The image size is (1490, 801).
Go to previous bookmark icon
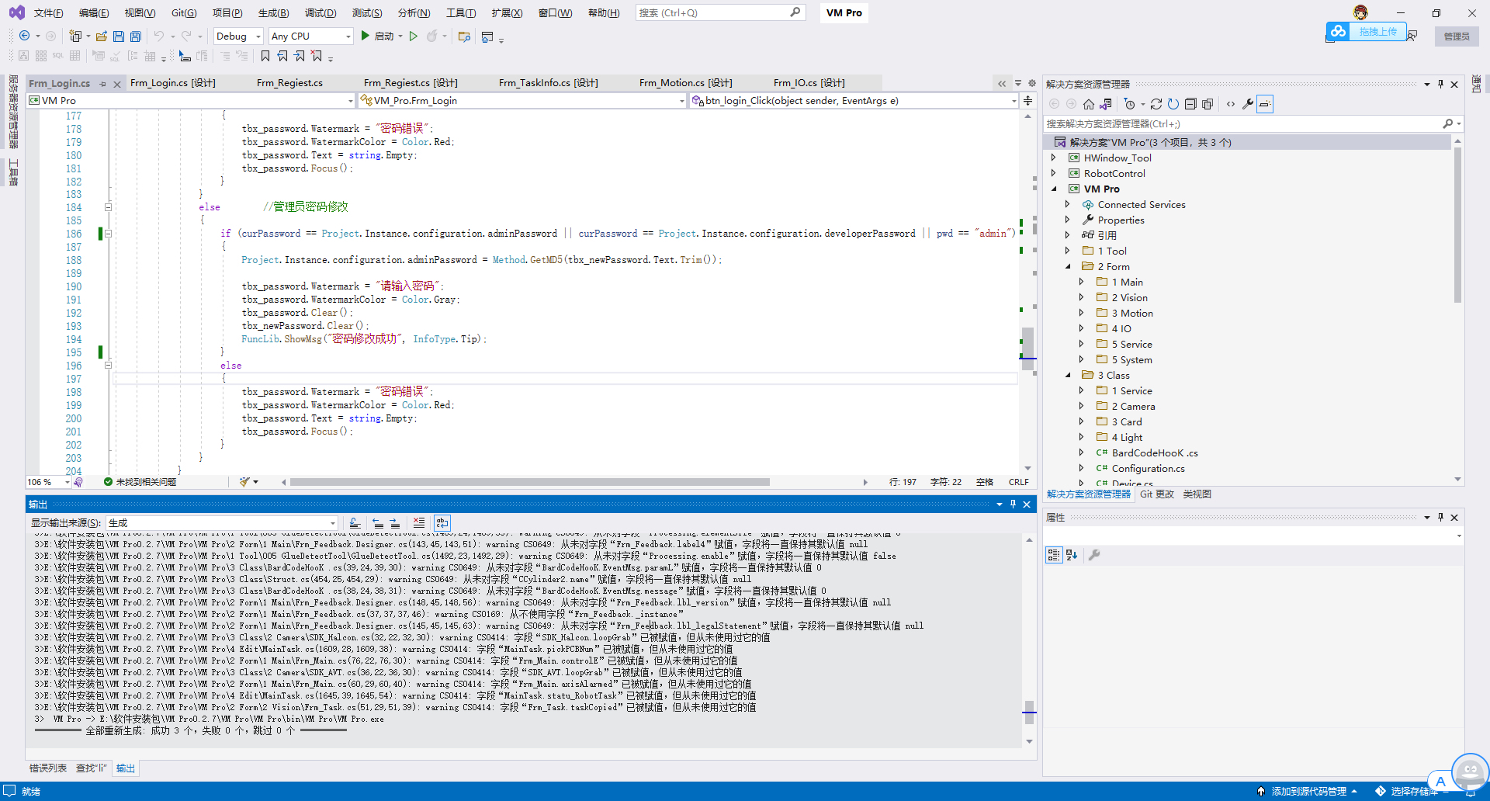(282, 56)
